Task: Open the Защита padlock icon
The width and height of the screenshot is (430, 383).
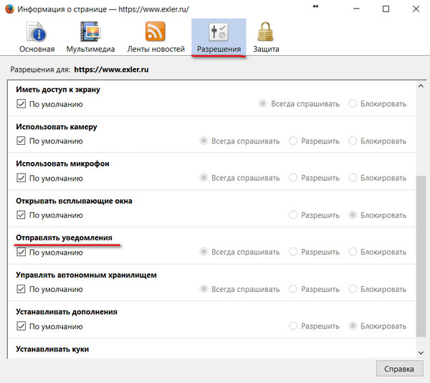Action: [266, 32]
